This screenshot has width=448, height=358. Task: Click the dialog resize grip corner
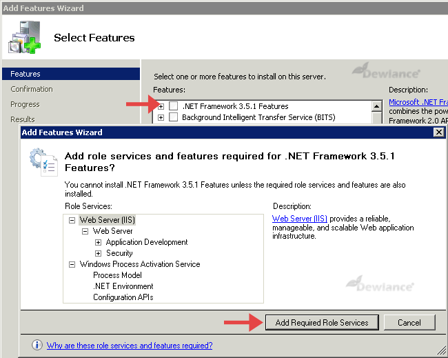click(x=442, y=350)
